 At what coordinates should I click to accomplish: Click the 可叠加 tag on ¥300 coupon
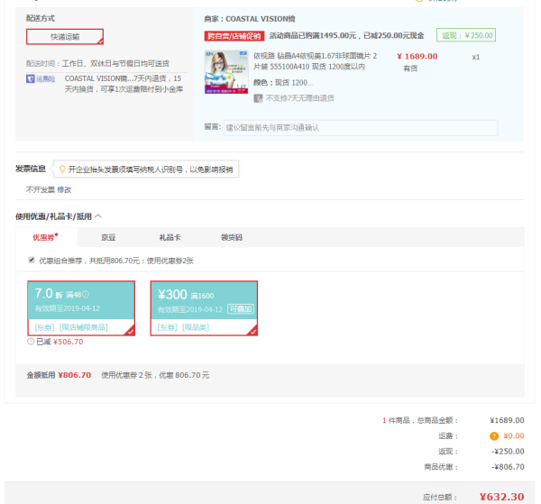[241, 309]
